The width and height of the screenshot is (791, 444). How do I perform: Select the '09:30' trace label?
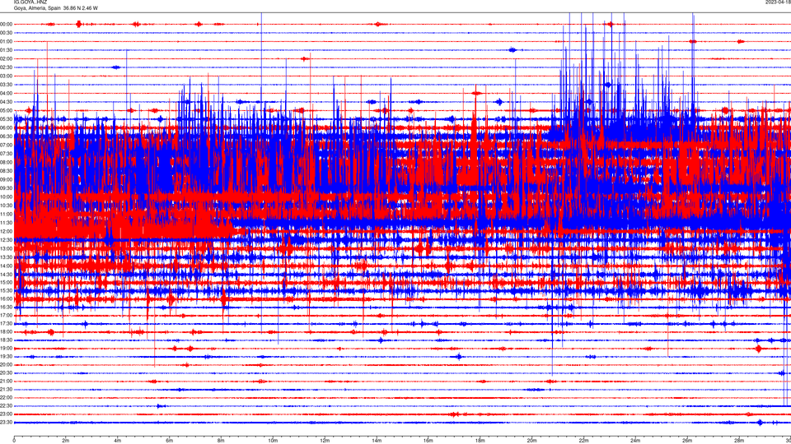6,188
